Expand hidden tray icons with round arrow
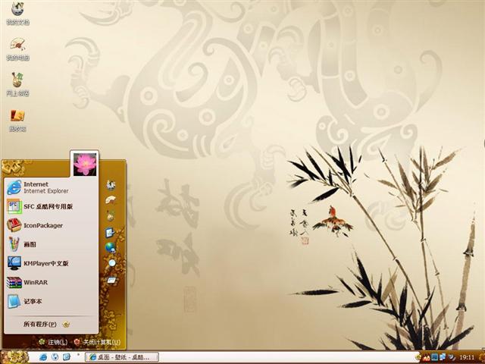The image size is (485, 364). tap(418, 357)
